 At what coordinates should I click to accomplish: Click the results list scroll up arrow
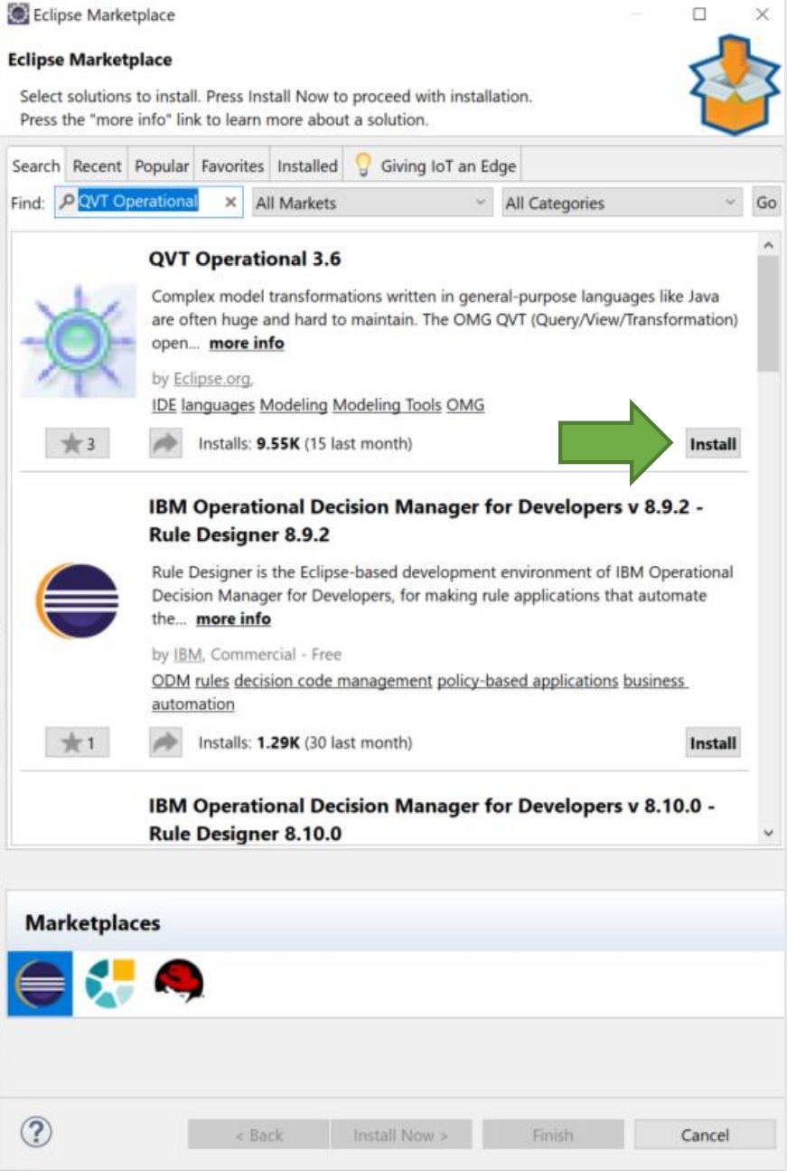(x=768, y=245)
